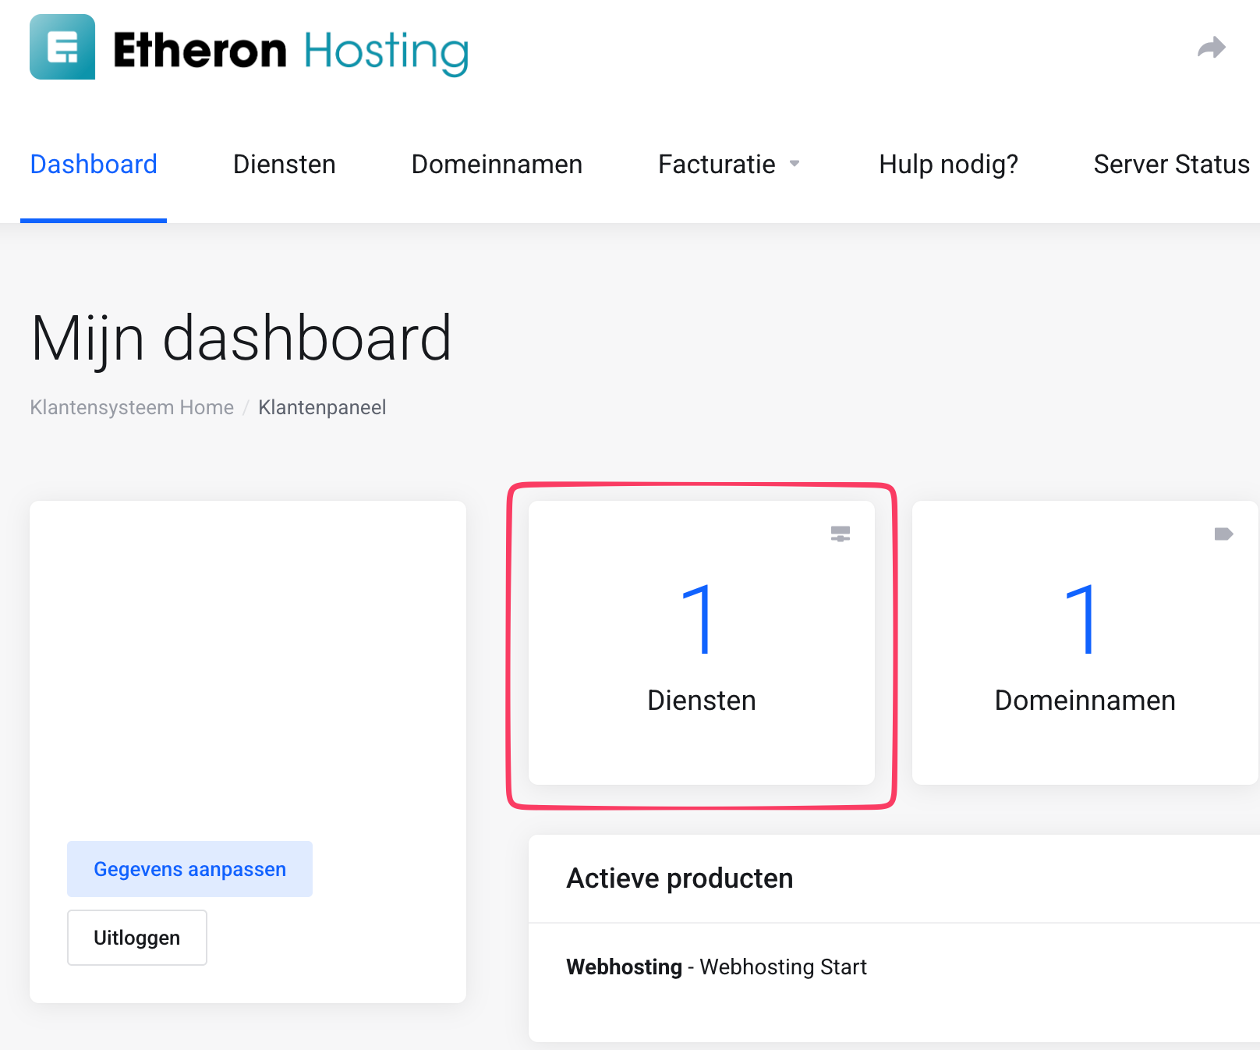The image size is (1260, 1050).
Task: Click the Klantensysteem Home breadcrumb link
Action: (x=132, y=407)
